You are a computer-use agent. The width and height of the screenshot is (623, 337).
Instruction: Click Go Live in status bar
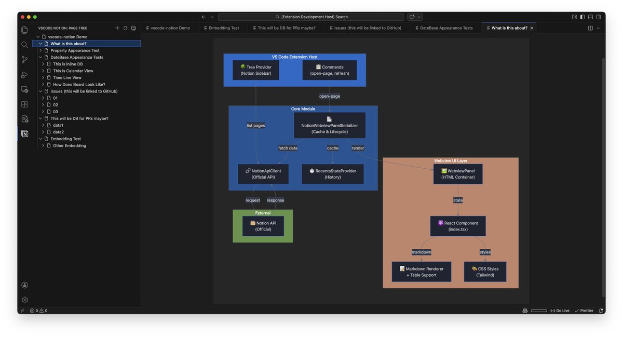[560, 311]
